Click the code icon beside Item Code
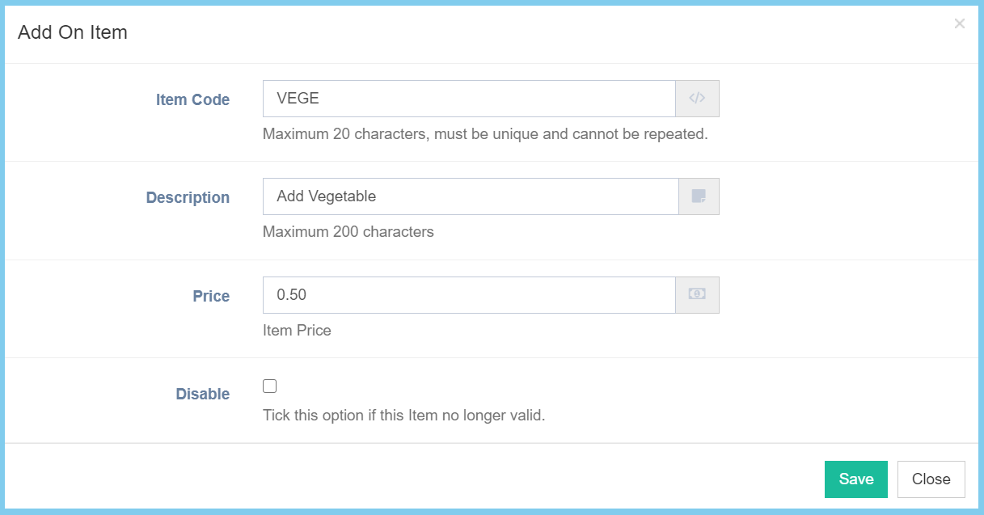984x515 pixels. click(697, 99)
